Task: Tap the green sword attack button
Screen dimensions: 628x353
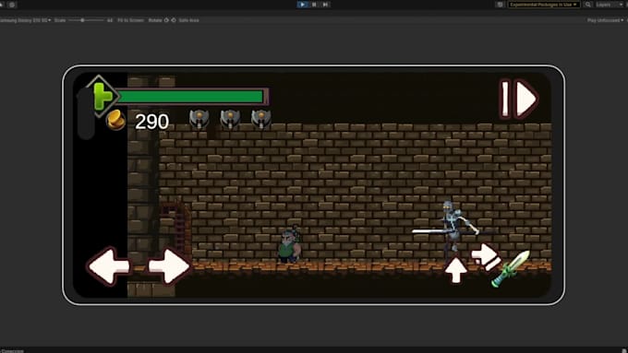Action: pos(511,268)
